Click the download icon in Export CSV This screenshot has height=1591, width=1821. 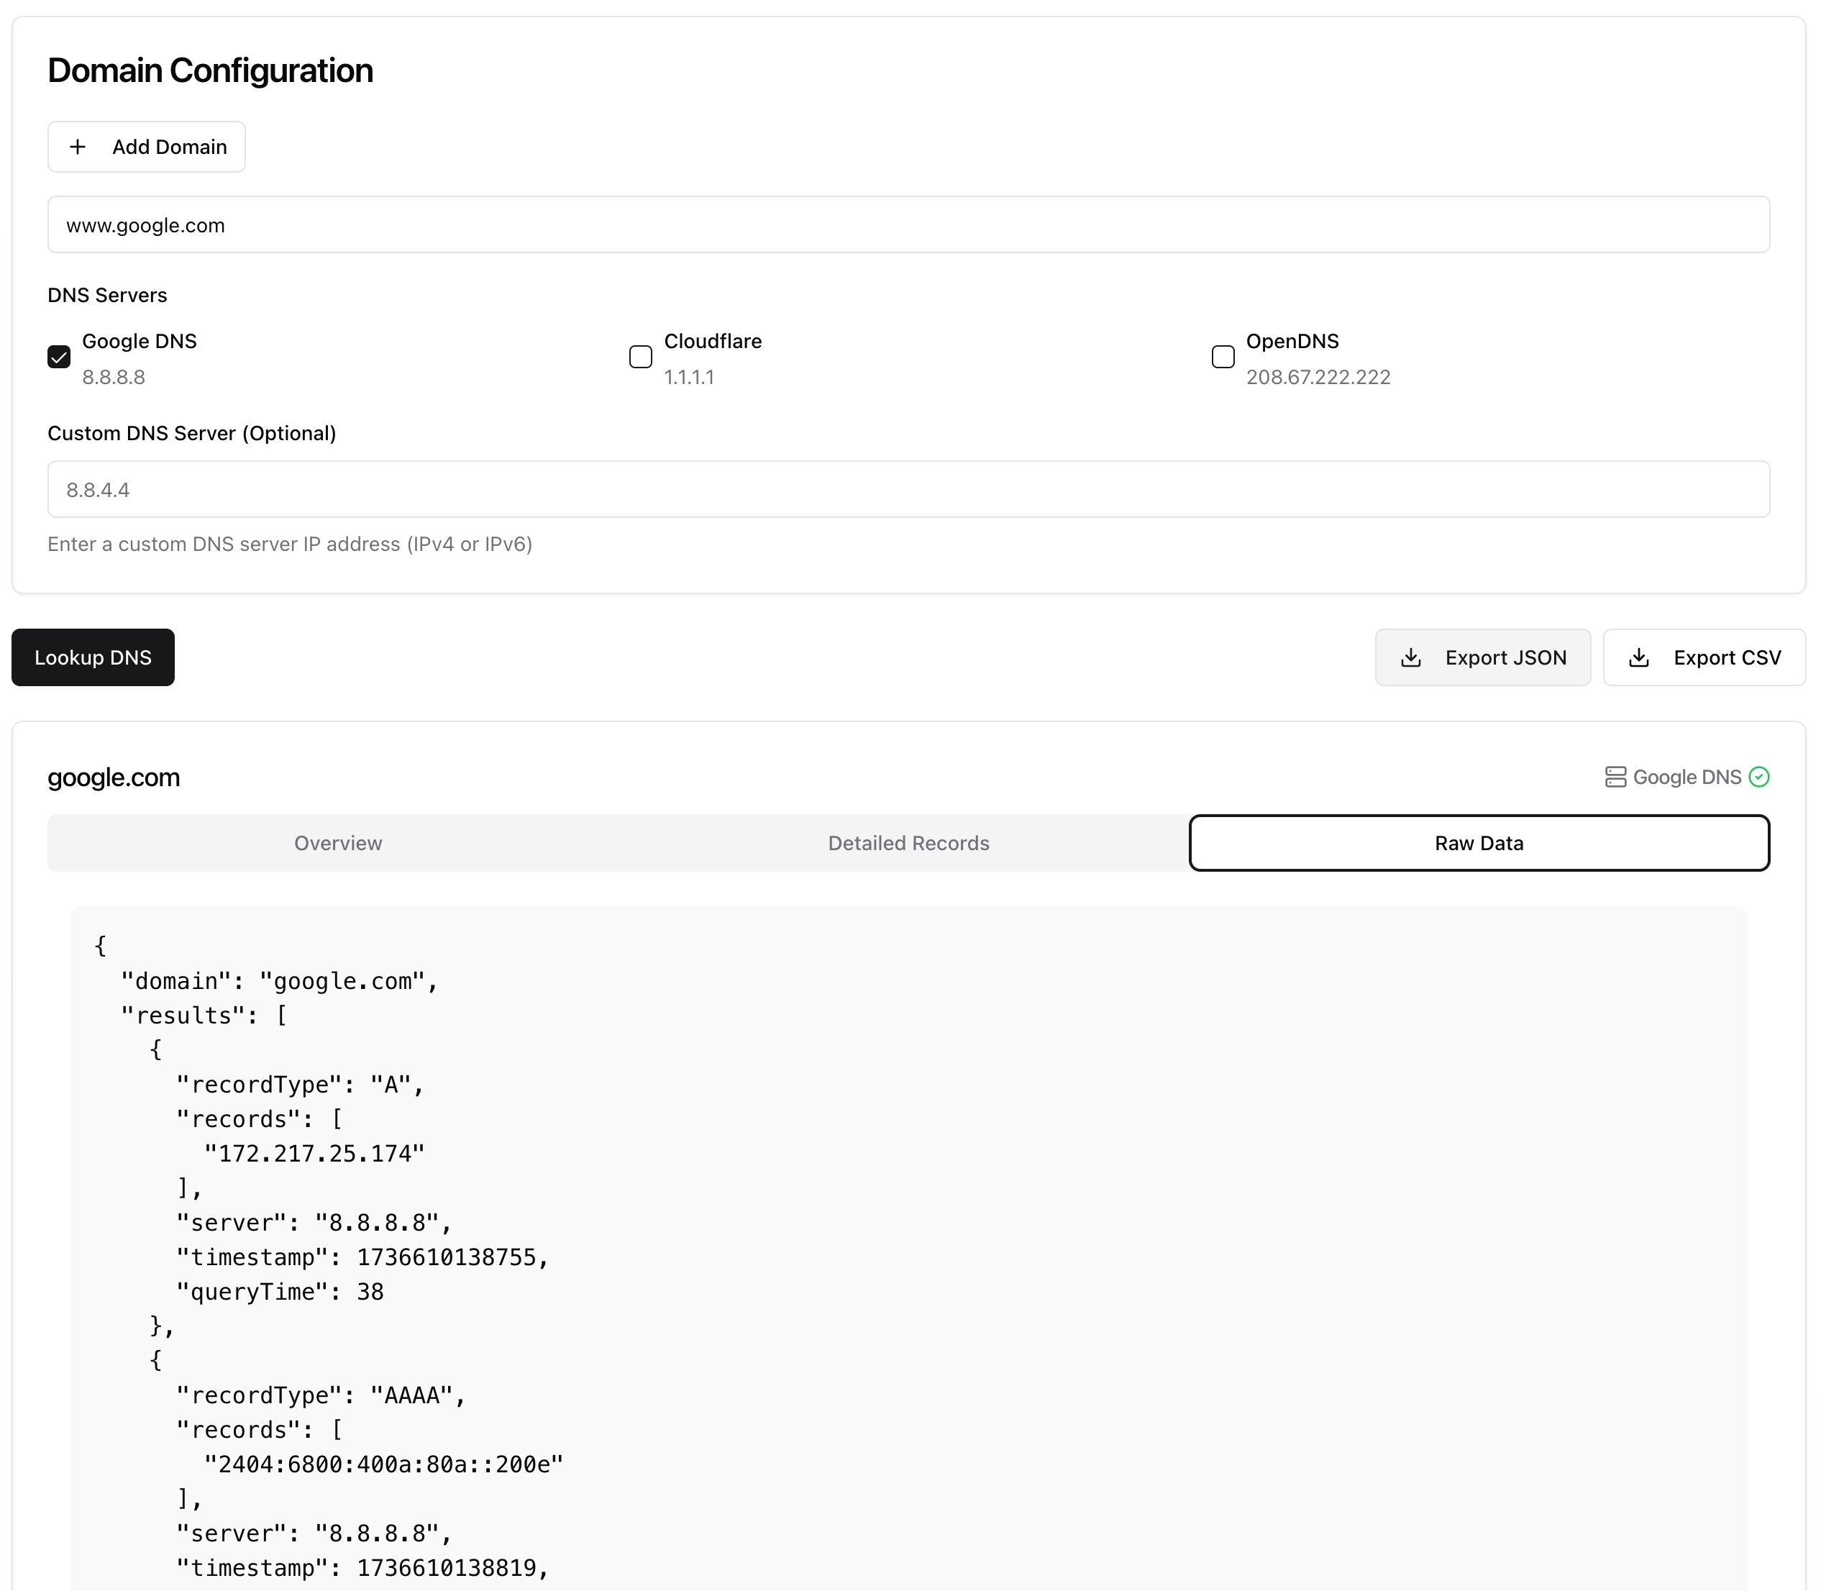(x=1639, y=658)
